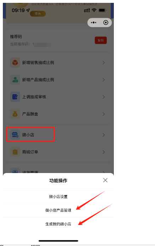Image resolution: width=155 pixels, height=246 pixels.
Task: Tap the 当前推荐码 text field
Action: coord(31,45)
